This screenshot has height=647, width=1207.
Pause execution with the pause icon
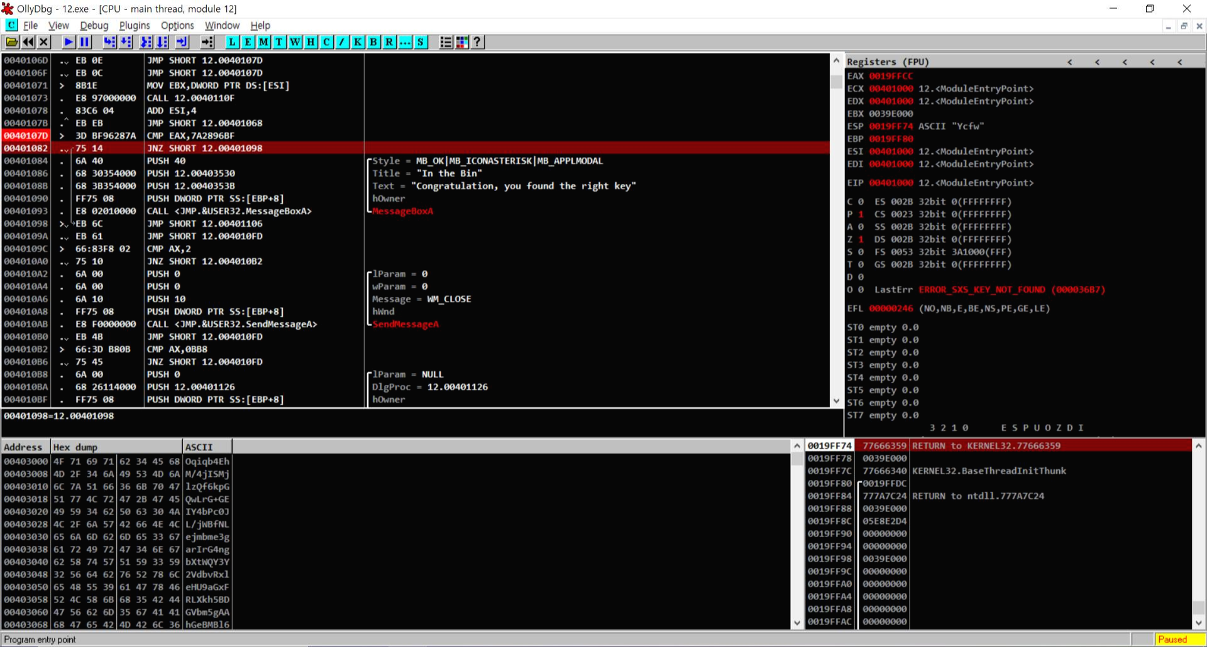click(x=85, y=42)
